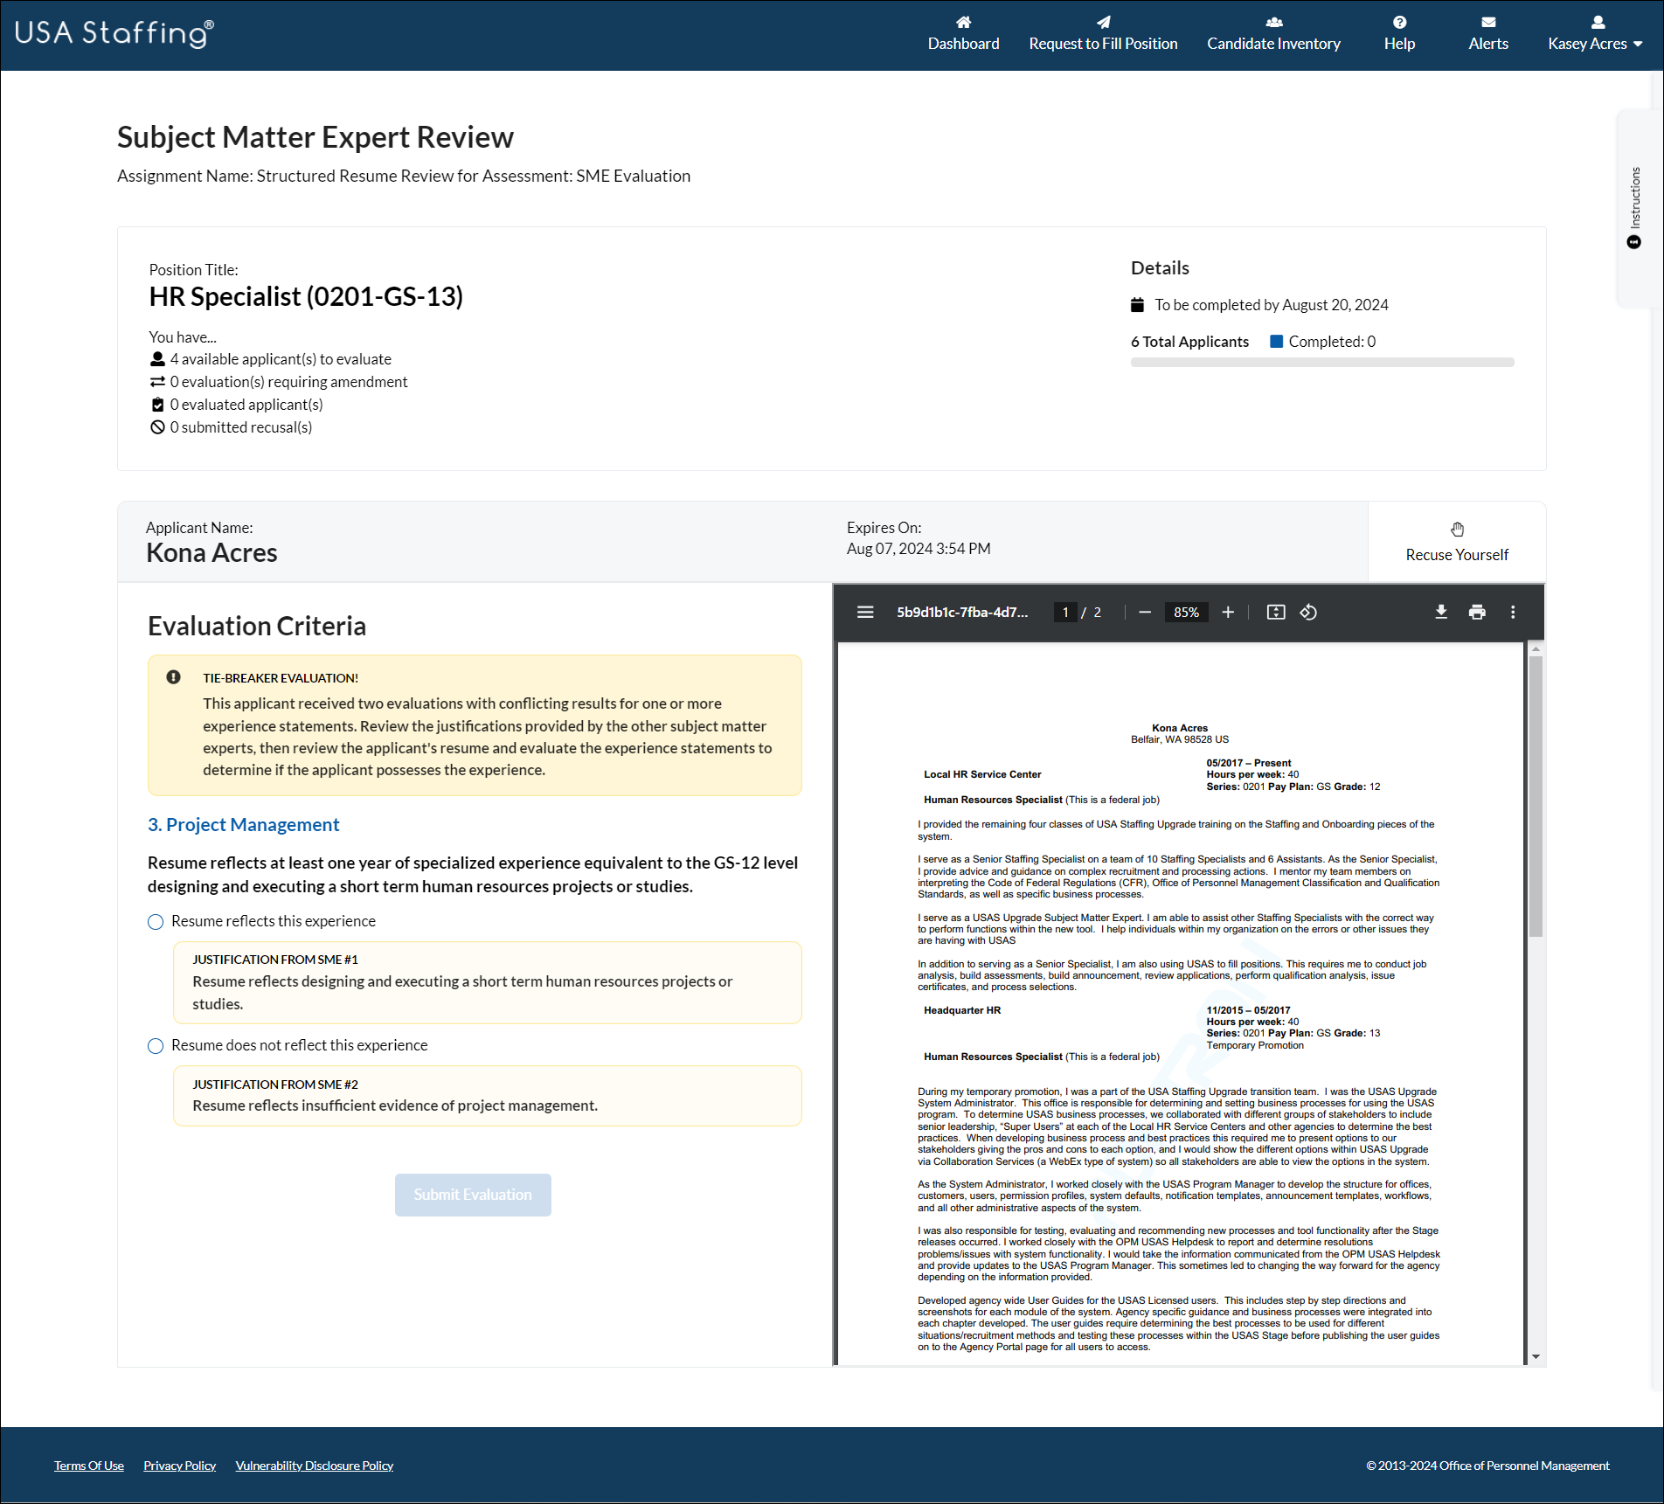
Task: Open the PDF viewer's more options menu
Action: pos(1513,612)
